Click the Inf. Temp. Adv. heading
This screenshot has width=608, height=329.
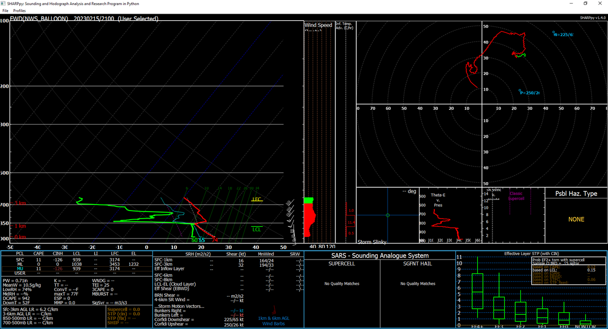point(344,26)
